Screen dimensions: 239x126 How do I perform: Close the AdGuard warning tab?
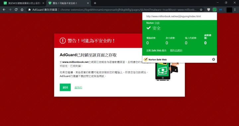(88, 3)
